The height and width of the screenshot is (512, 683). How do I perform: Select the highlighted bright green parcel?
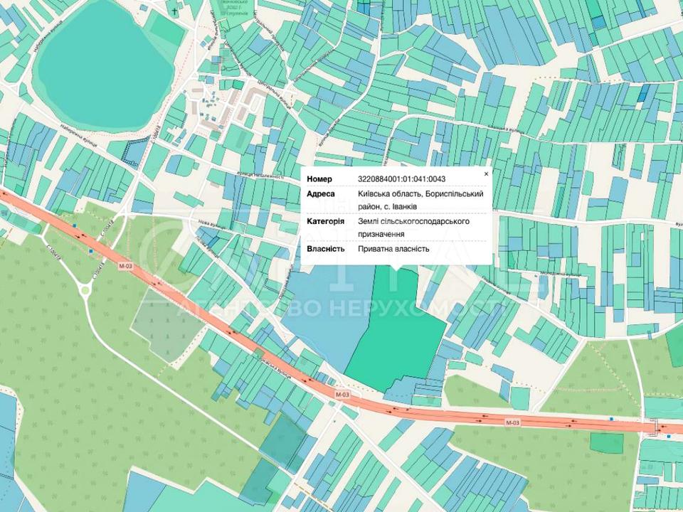(x=398, y=327)
